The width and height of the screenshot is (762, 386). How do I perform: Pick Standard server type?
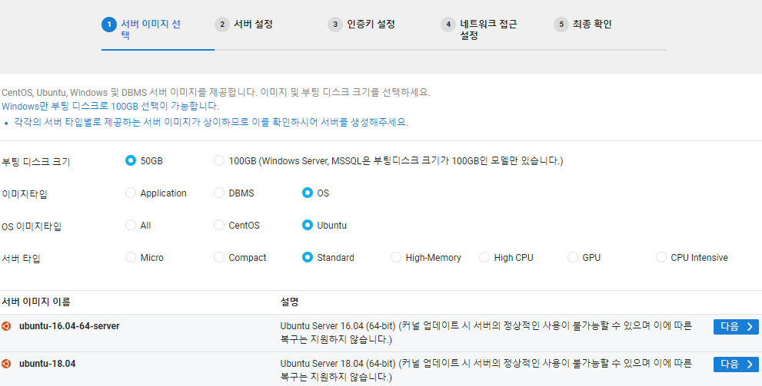[308, 258]
